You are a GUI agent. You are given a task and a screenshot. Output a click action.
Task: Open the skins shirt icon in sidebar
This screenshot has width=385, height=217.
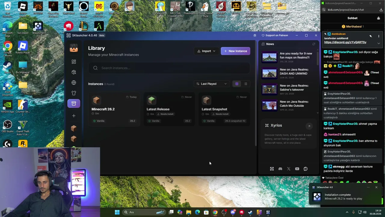tap(74, 93)
